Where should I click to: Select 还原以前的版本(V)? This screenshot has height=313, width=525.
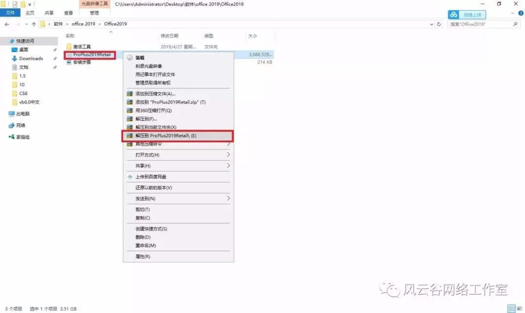(x=154, y=188)
